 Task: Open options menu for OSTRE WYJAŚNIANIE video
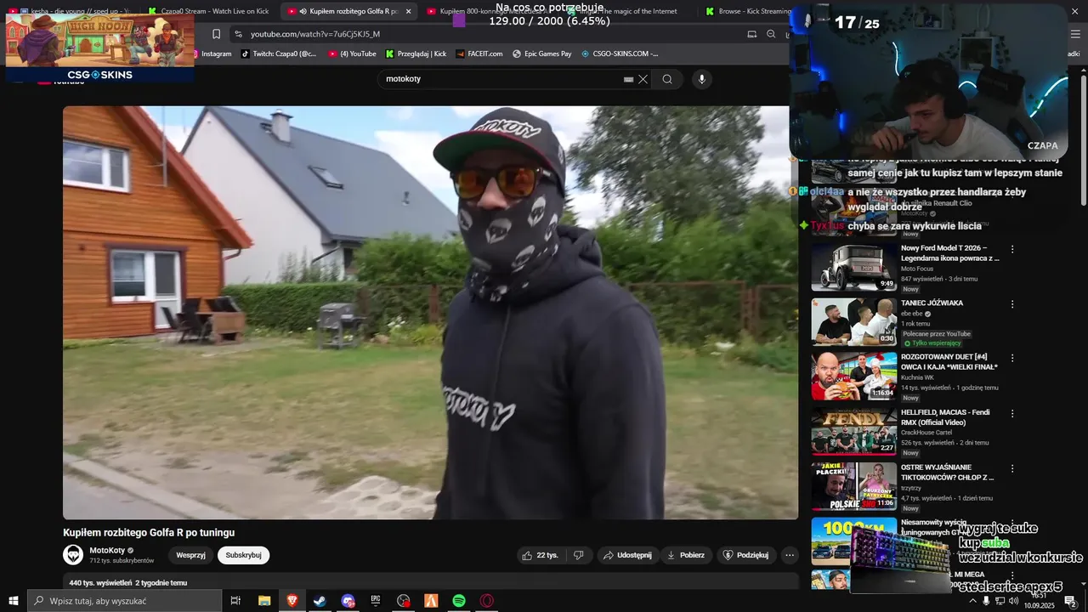pos(1012,468)
